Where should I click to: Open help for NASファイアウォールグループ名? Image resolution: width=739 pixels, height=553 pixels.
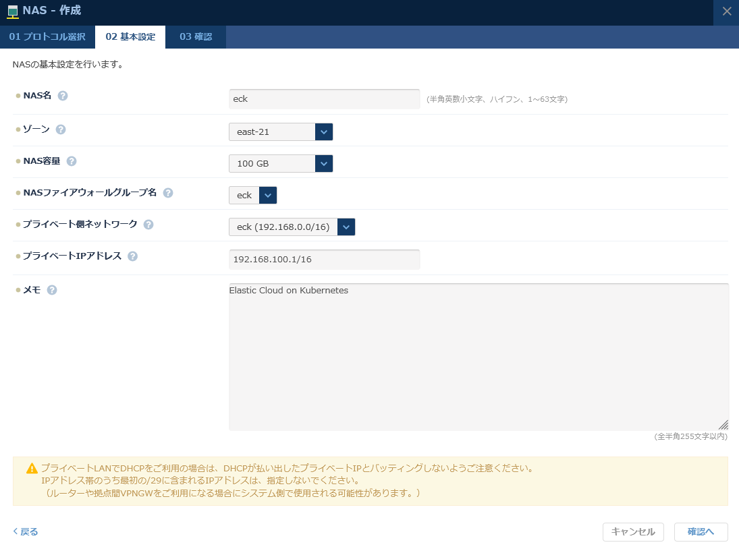[x=168, y=193]
